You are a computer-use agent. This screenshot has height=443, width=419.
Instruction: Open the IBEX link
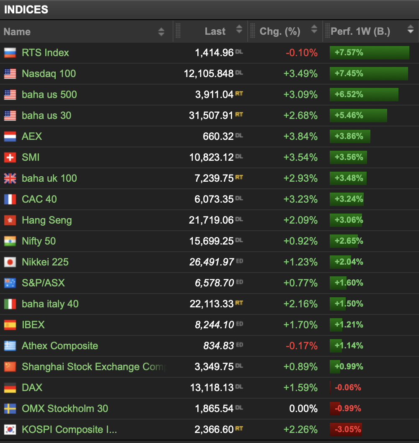pos(34,325)
